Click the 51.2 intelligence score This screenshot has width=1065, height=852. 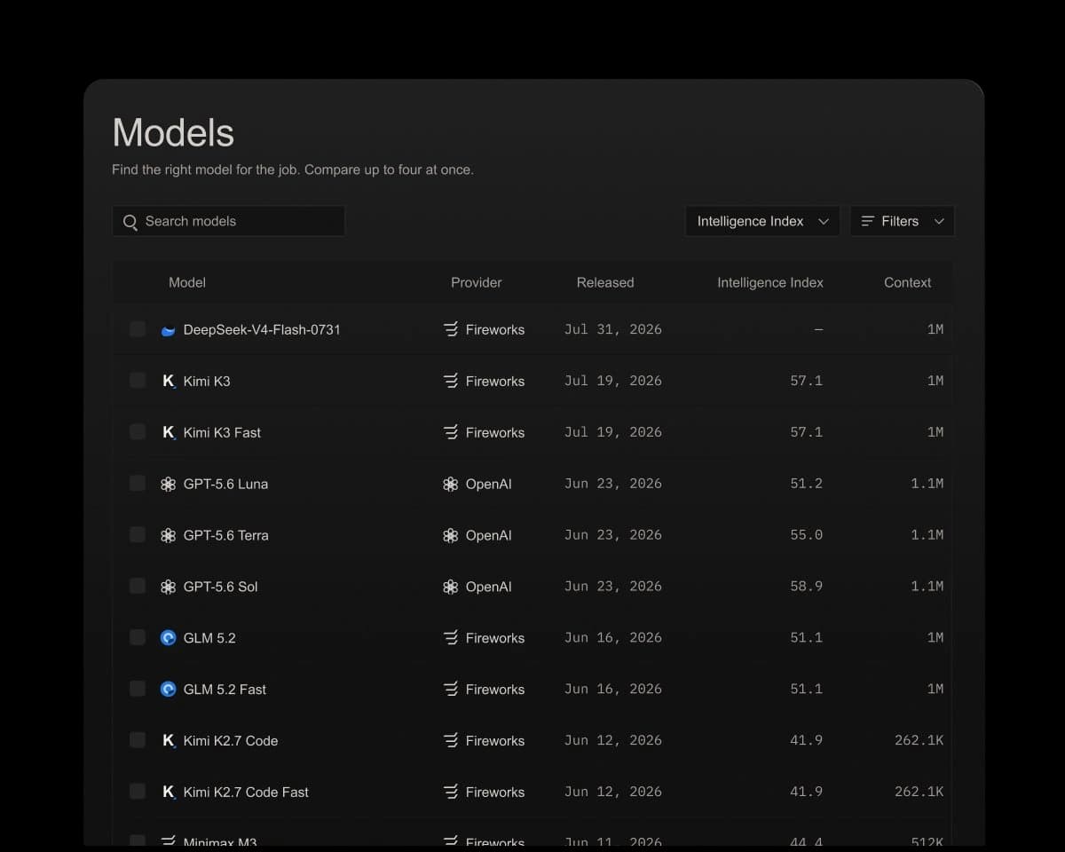coord(806,484)
